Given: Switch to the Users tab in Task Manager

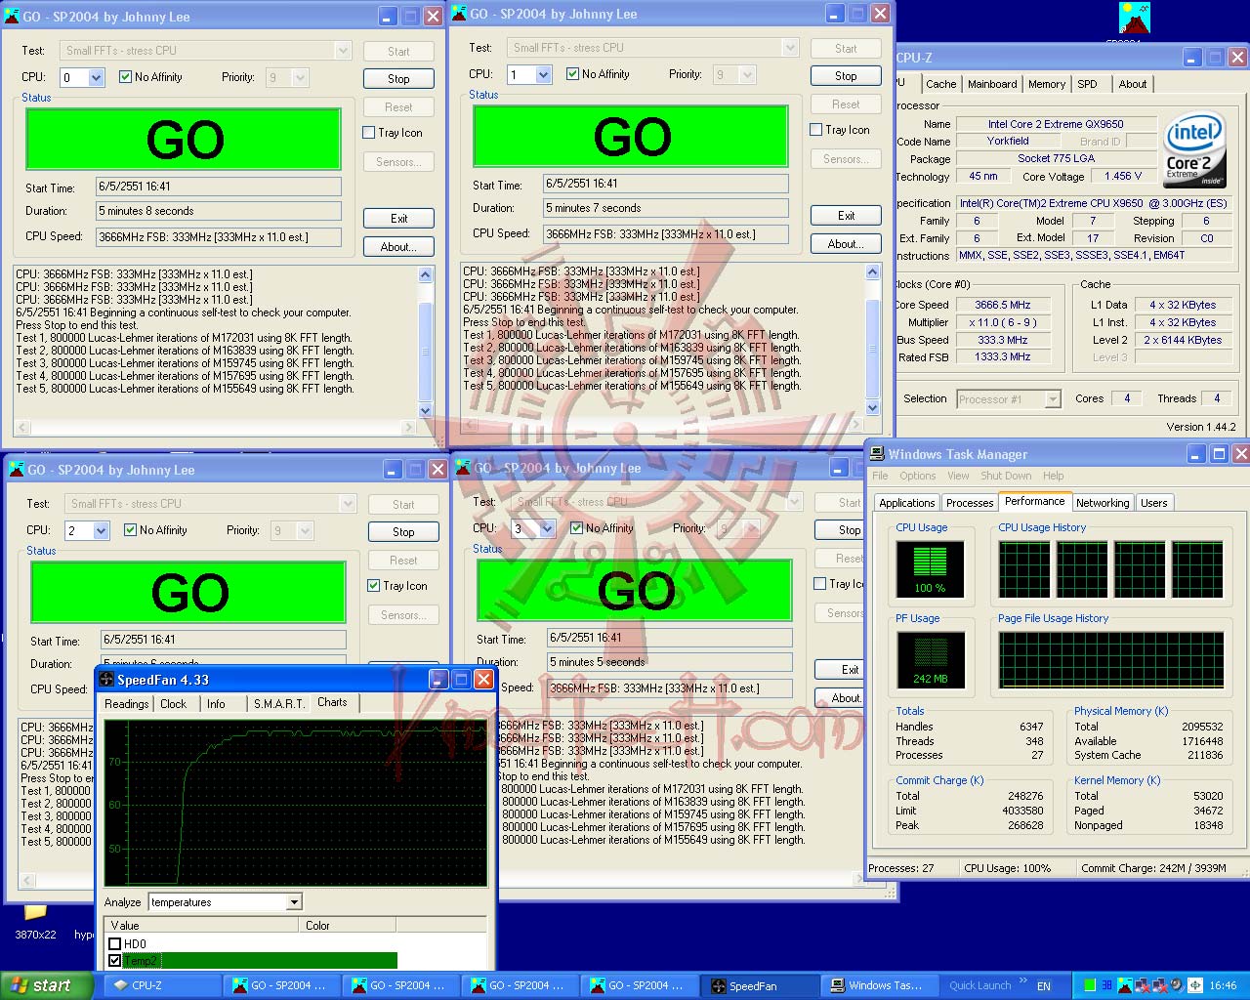Looking at the screenshot, I should pyautogui.click(x=1154, y=503).
